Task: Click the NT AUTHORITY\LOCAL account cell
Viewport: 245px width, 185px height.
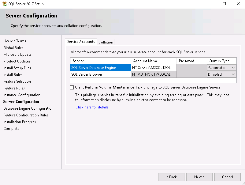Action: [x=154, y=74]
